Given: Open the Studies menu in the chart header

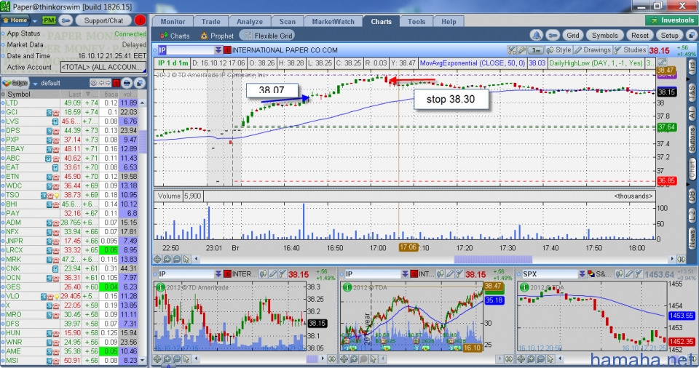Looking at the screenshot, I should click(x=630, y=50).
